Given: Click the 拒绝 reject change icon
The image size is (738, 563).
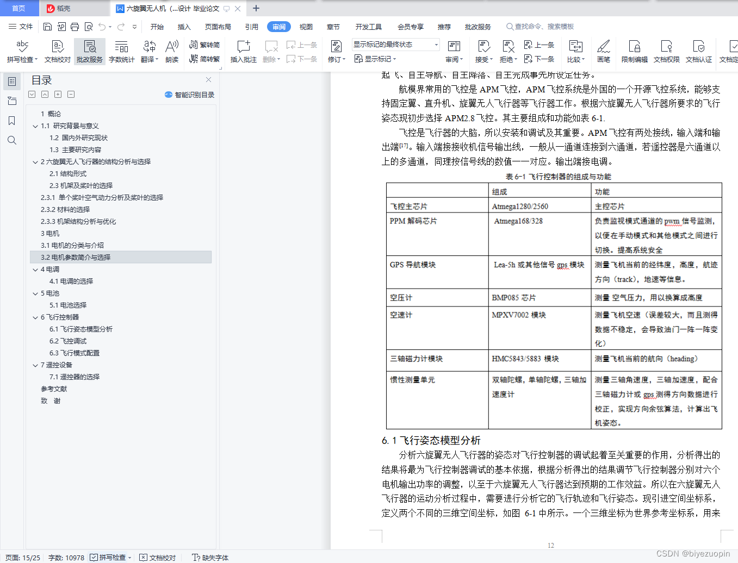Looking at the screenshot, I should tap(508, 47).
